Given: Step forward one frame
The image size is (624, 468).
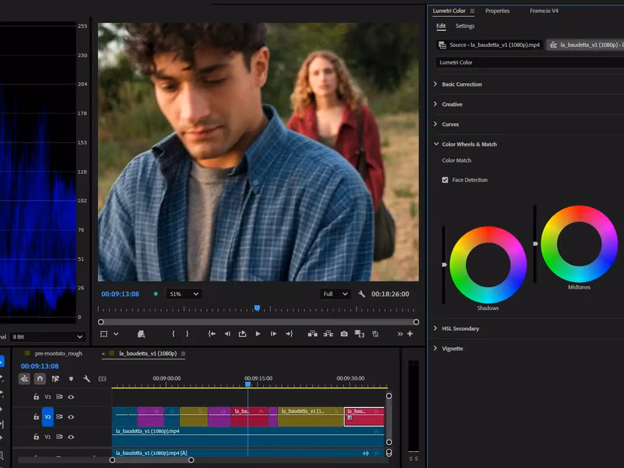Looking at the screenshot, I should [x=274, y=334].
